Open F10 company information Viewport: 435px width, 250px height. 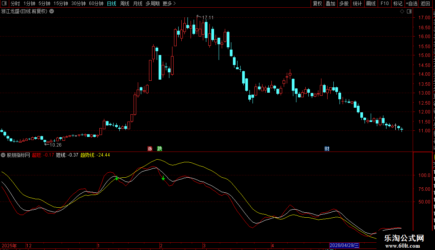(384, 3)
